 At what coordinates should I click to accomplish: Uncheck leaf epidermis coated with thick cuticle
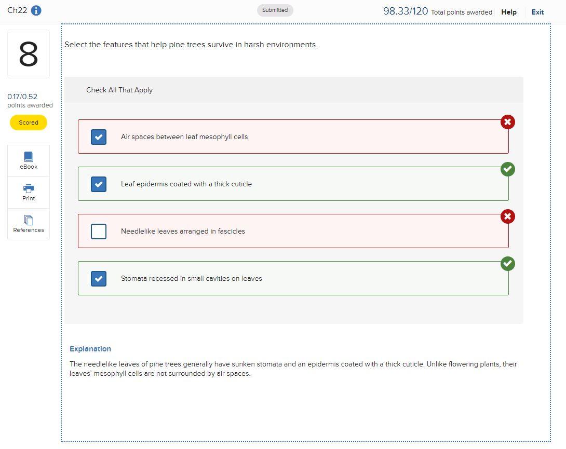(98, 184)
